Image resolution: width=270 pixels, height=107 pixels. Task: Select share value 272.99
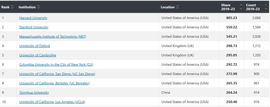coord(231,74)
